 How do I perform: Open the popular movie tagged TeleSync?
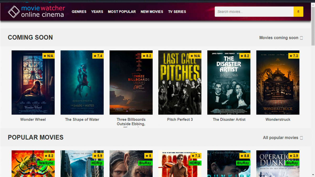(x=33, y=164)
